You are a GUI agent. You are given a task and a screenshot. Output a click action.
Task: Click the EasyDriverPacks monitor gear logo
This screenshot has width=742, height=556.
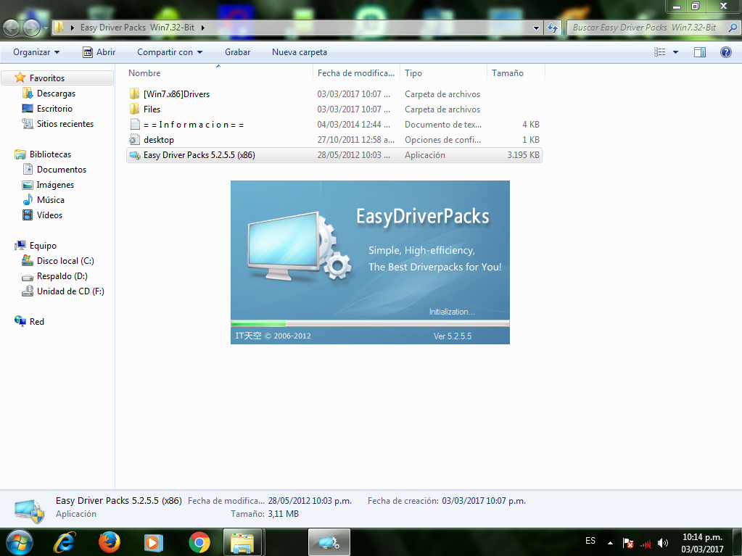pyautogui.click(x=300, y=246)
